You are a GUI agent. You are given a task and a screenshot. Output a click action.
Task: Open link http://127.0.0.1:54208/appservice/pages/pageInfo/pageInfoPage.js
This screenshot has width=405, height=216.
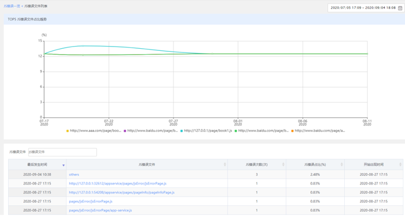(121, 192)
